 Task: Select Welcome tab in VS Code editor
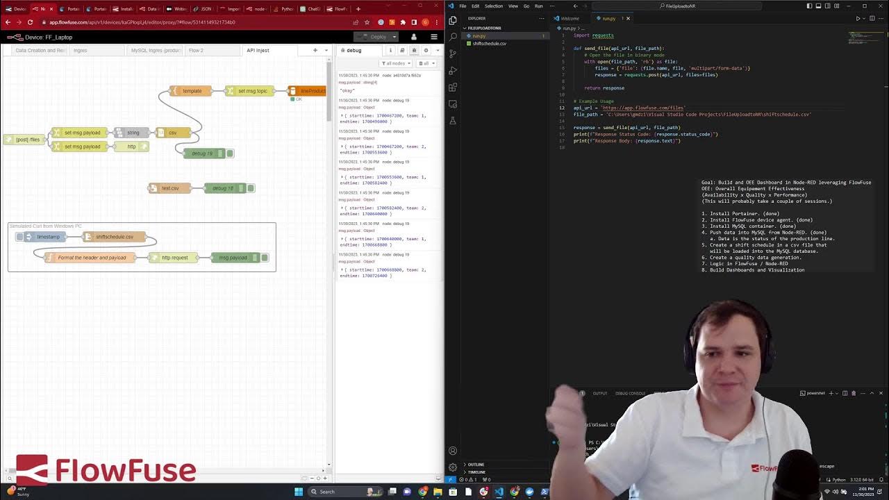pyautogui.click(x=570, y=18)
